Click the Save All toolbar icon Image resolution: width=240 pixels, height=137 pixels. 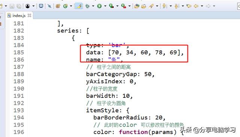pos(19,6)
